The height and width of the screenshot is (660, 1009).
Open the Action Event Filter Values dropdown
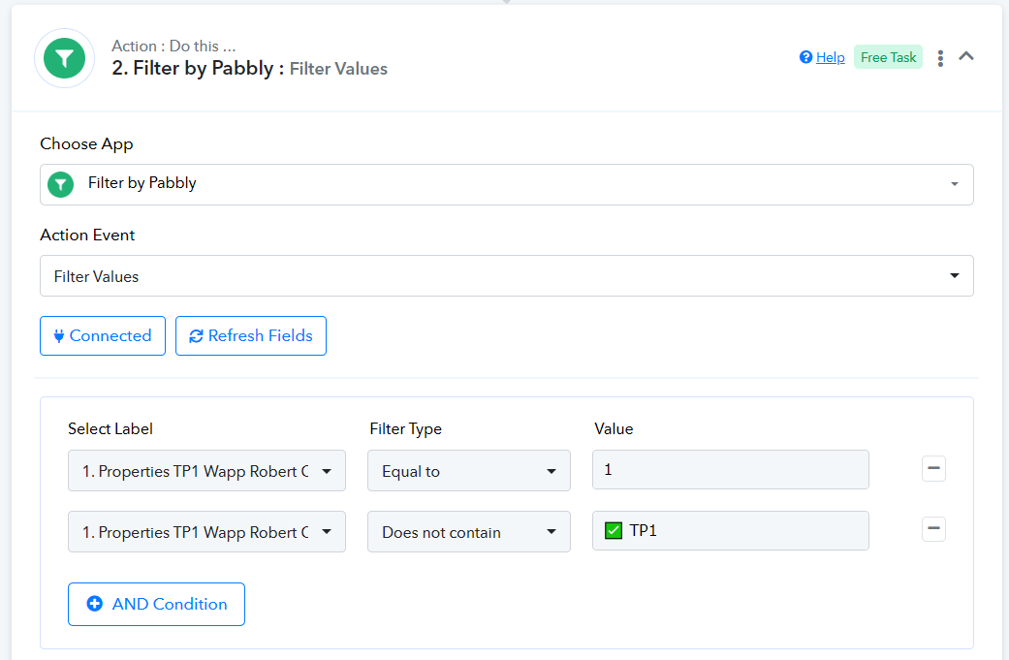pyautogui.click(x=506, y=276)
